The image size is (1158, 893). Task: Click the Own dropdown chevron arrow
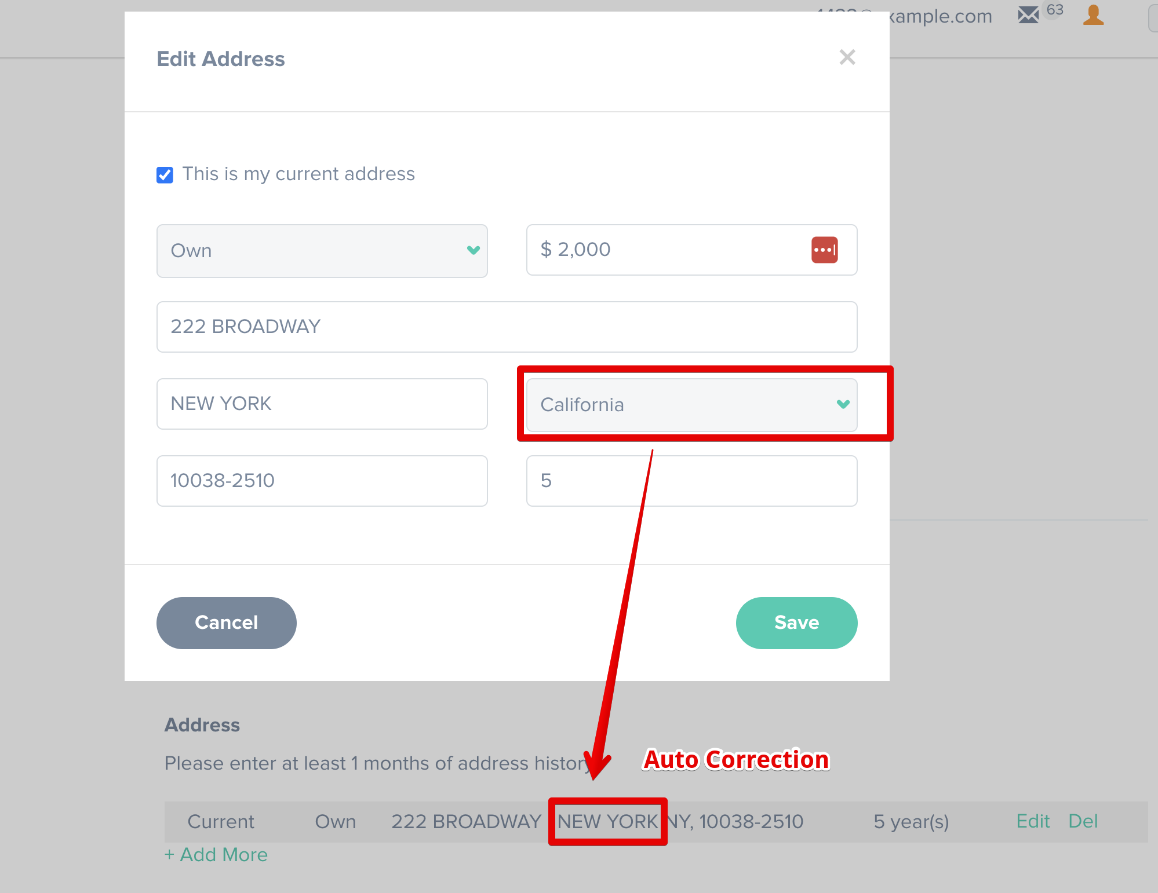(x=473, y=250)
